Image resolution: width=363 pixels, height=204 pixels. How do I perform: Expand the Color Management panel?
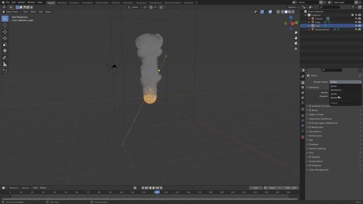tap(318, 170)
